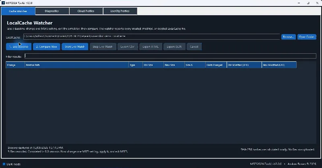Open the UserCfg Profiles tab
This screenshot has height=168, width=322.
(x=120, y=11)
